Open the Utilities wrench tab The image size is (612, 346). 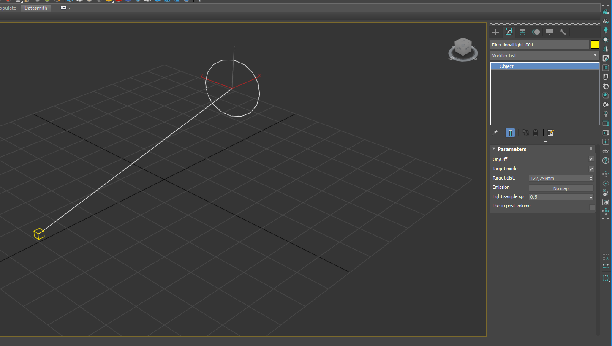coord(563,32)
